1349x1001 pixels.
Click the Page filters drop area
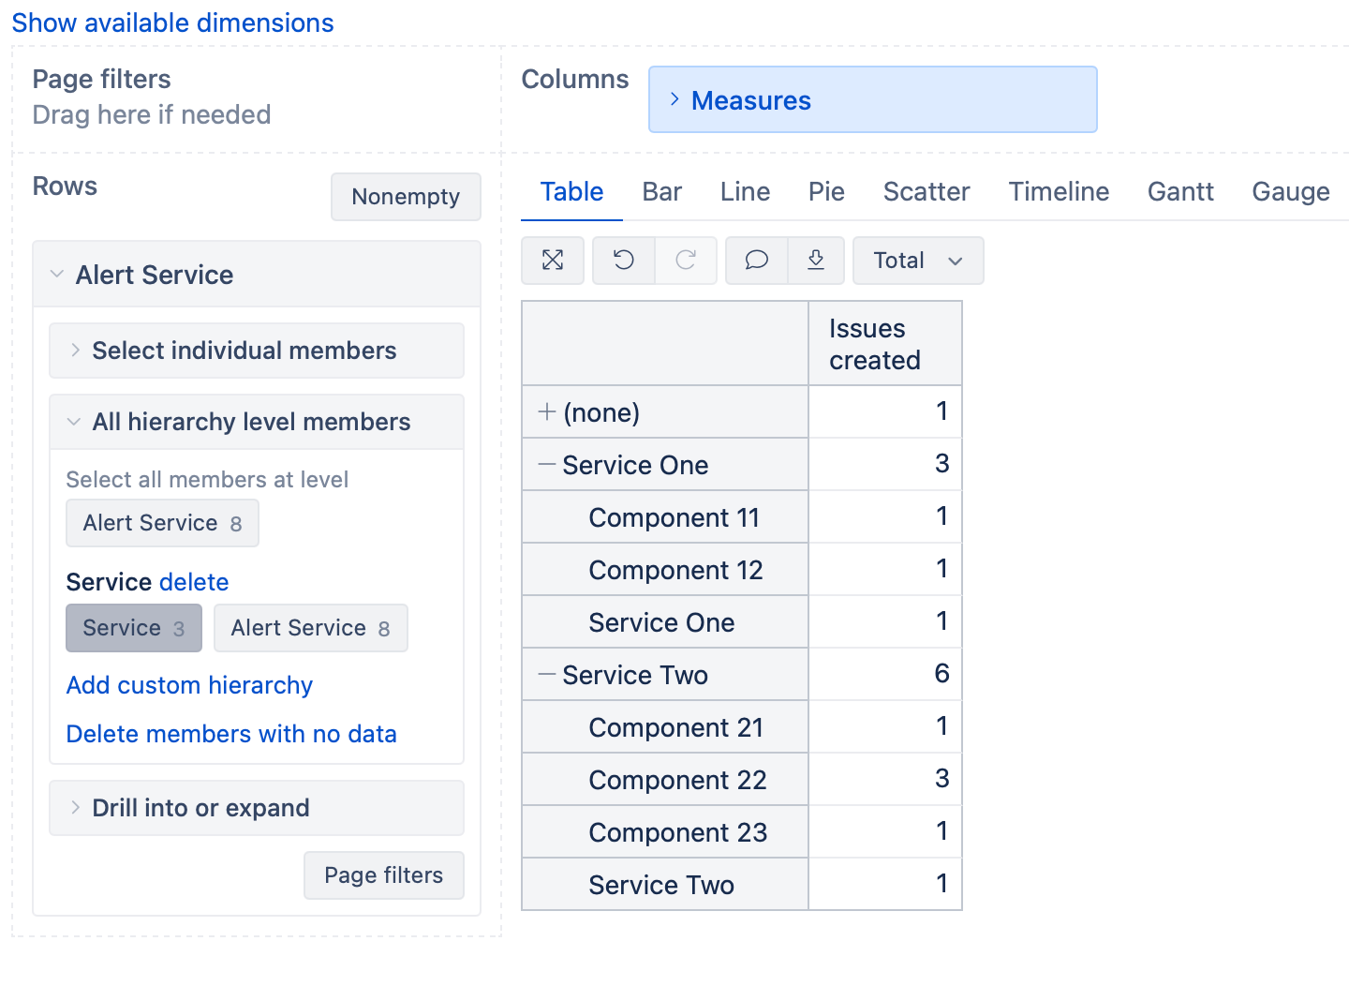point(257,97)
